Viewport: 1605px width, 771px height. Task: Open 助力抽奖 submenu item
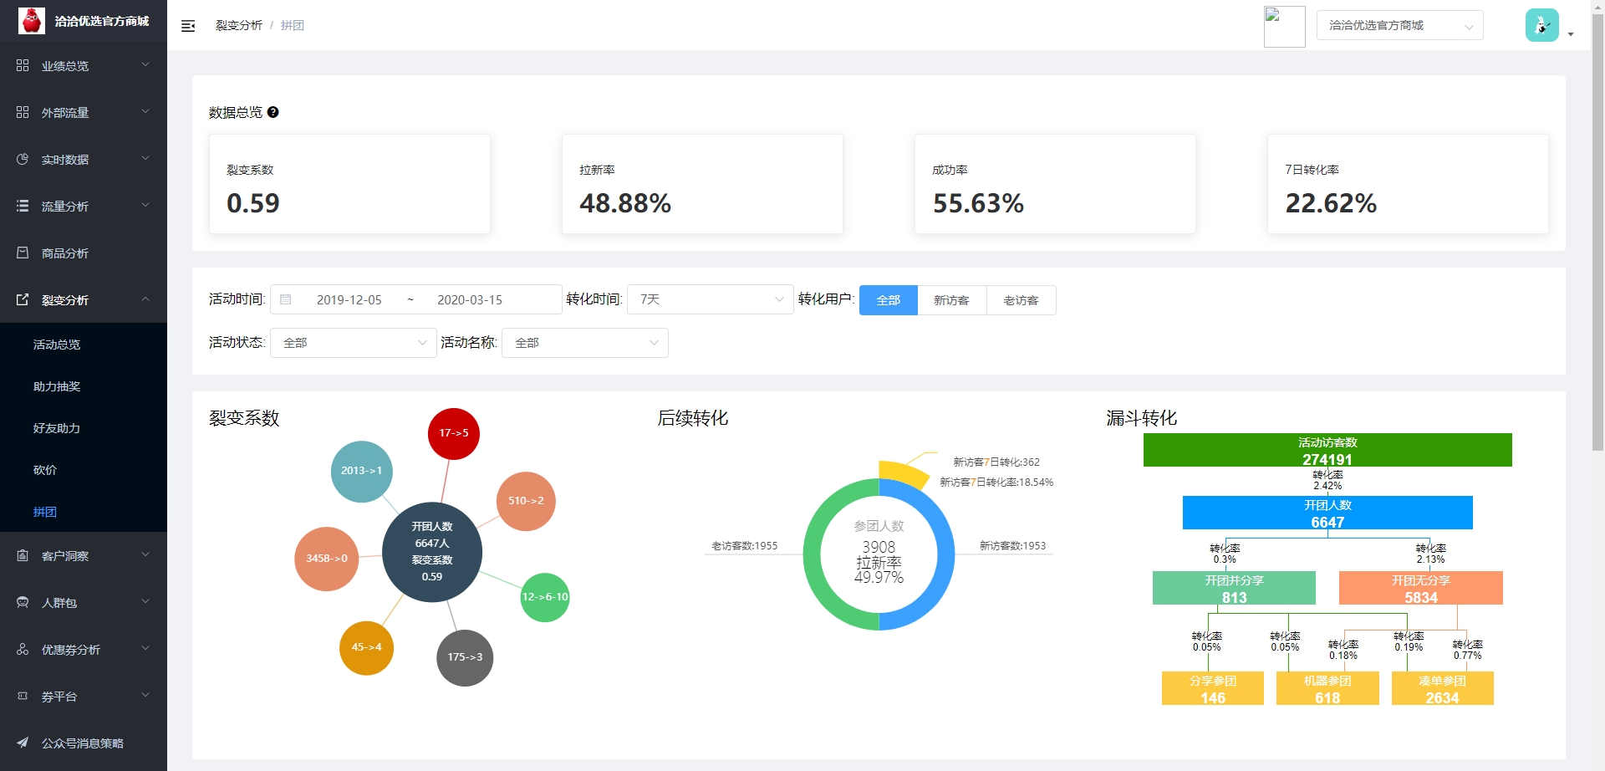point(57,386)
